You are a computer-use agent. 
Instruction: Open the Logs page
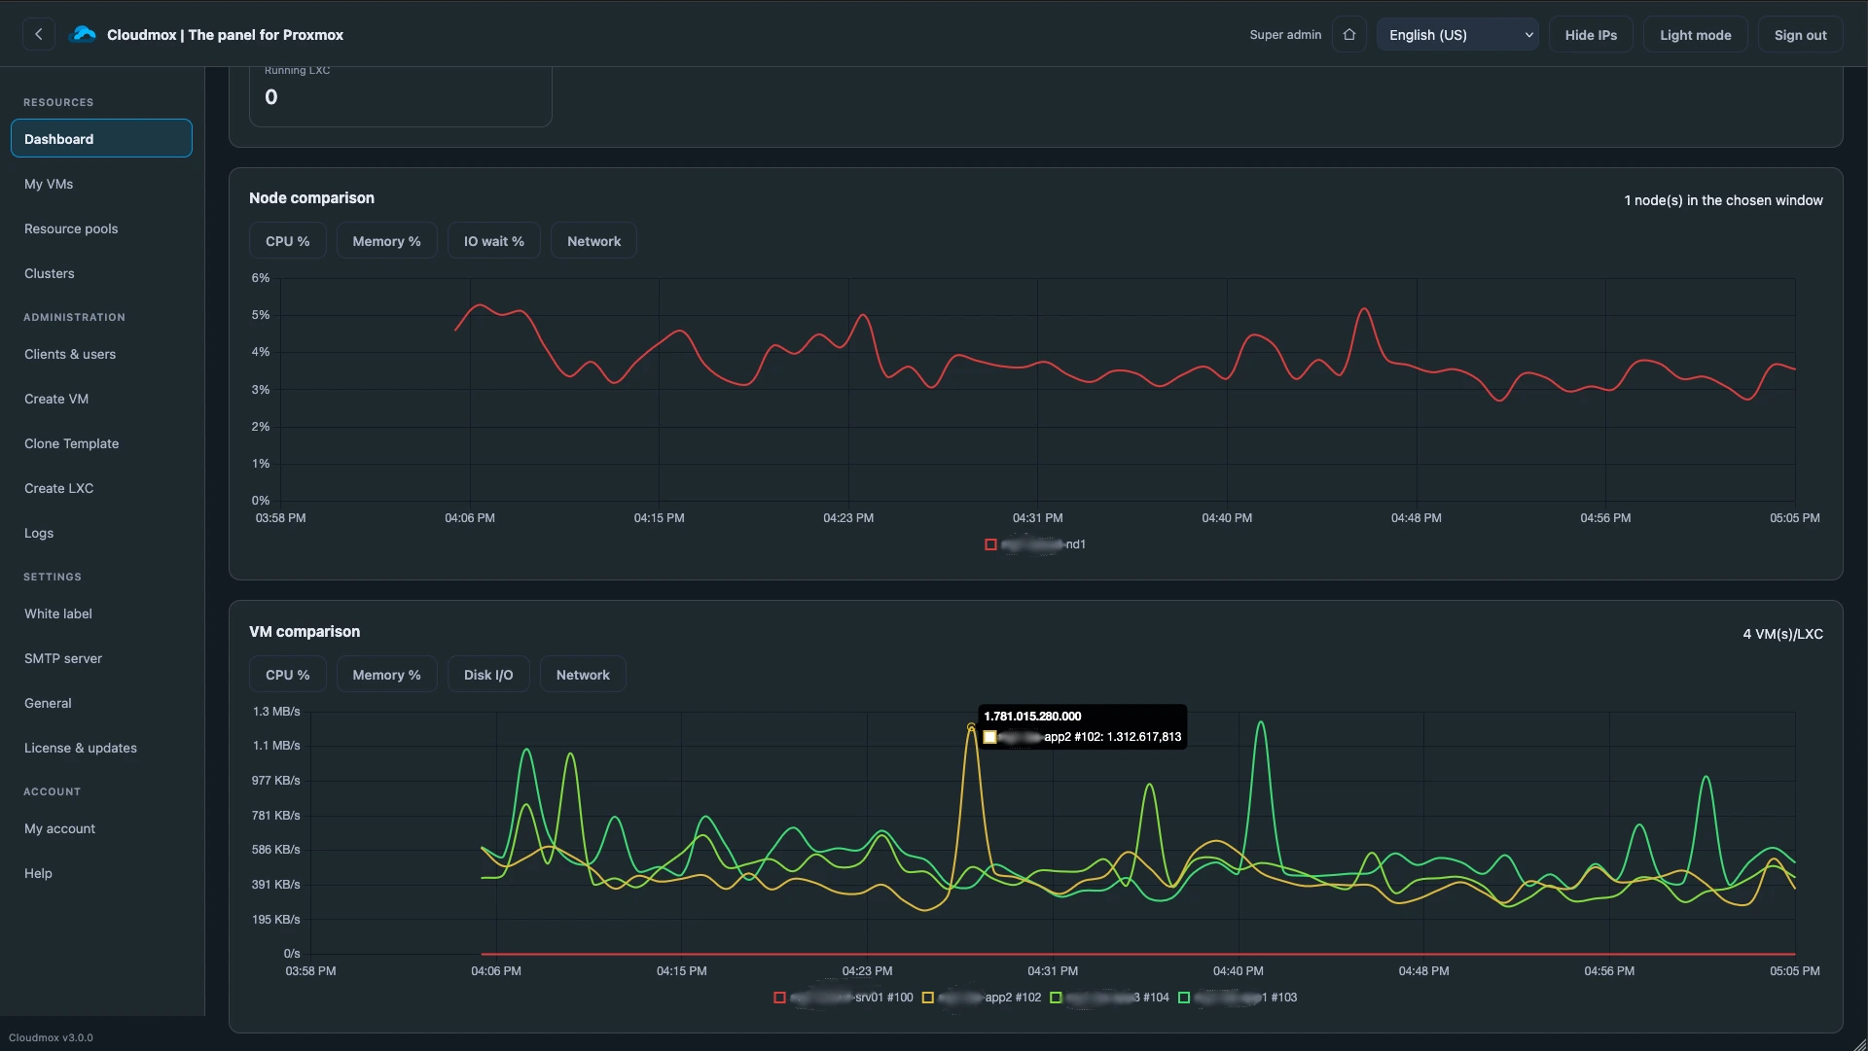tap(101, 533)
